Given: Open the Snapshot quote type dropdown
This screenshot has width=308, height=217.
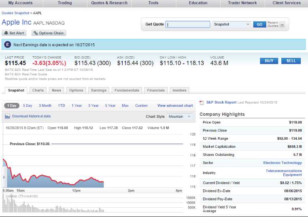Looking at the screenshot, I should tap(232, 24).
